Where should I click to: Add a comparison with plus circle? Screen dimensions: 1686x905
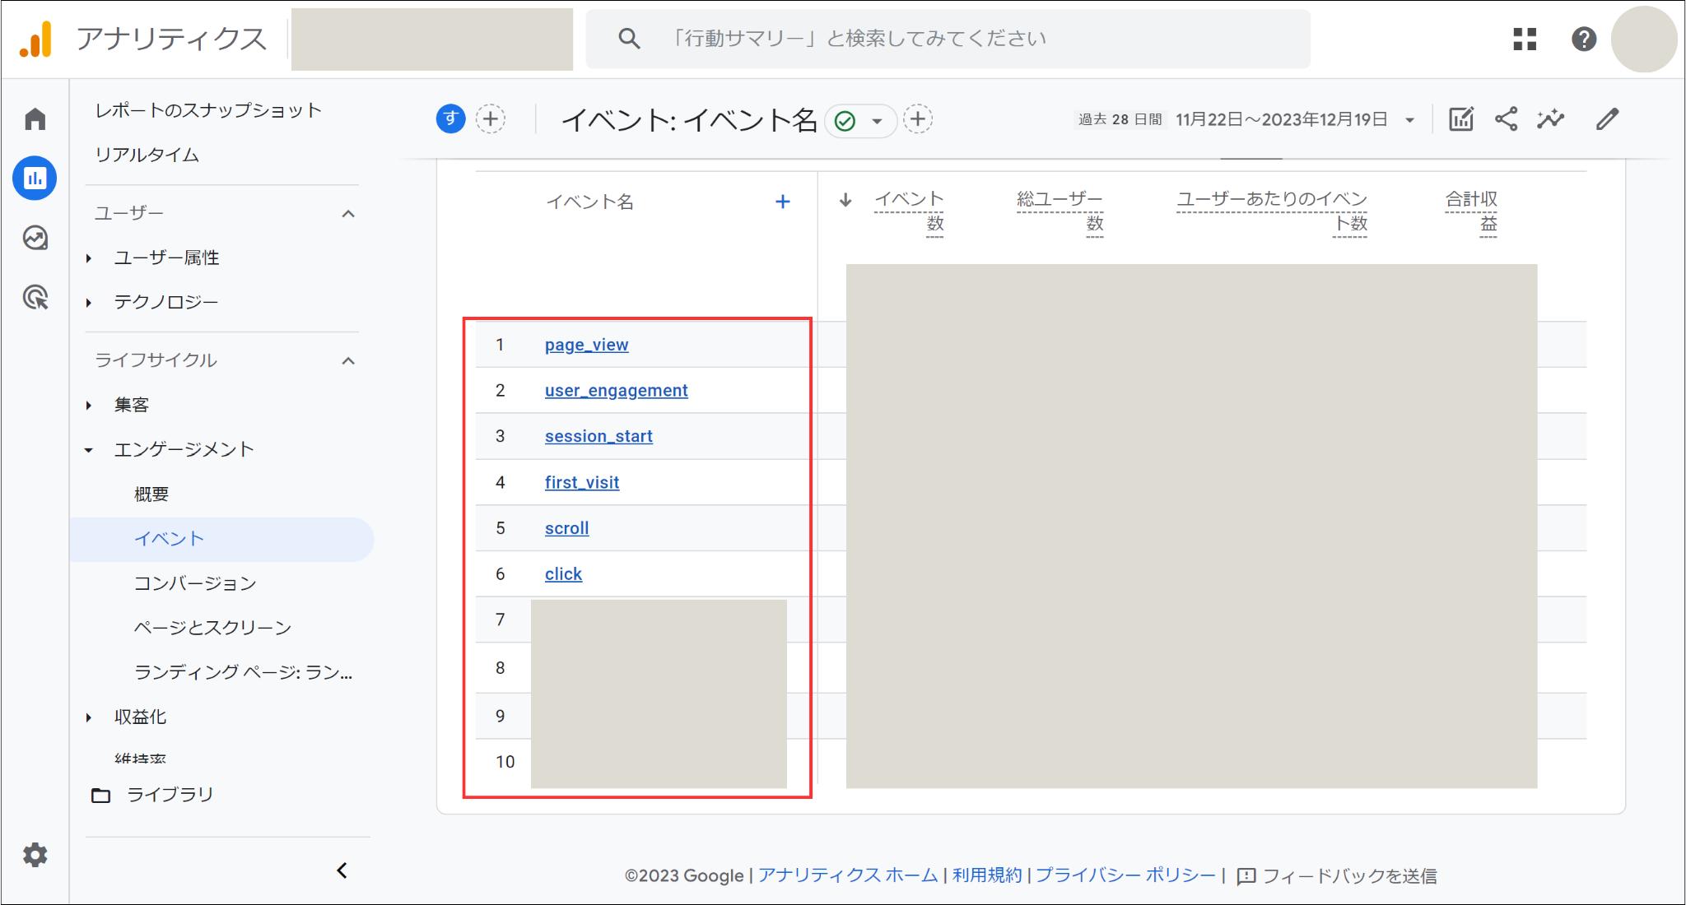[491, 119]
